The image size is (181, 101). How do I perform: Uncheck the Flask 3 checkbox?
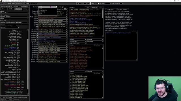coord(37,37)
